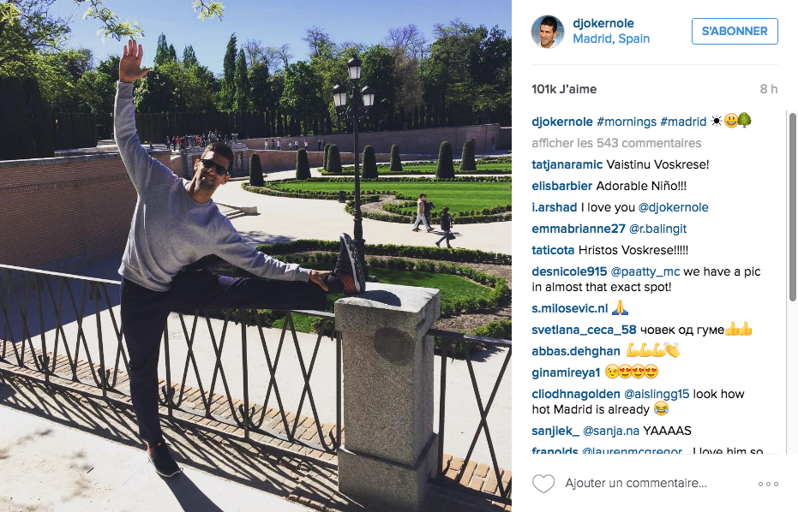Open the djokernole username in header
Viewport: 798px width, 512px height.
603,23
